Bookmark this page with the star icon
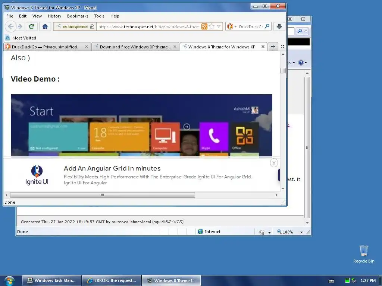382x286 pixels. (212, 26)
